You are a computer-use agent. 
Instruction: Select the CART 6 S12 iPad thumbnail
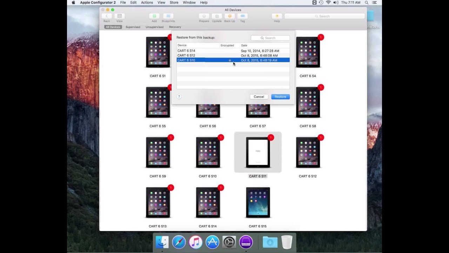point(308,153)
